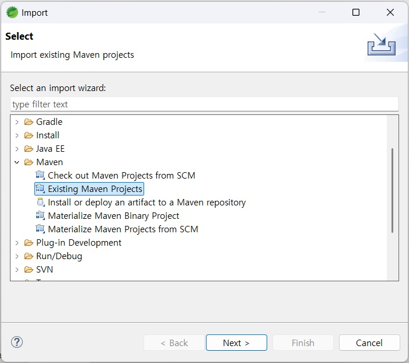Click the Next > button

236,343
